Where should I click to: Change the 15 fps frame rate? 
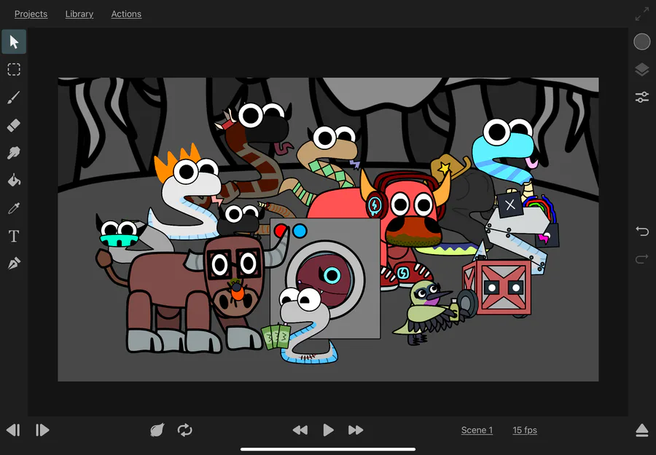click(525, 430)
